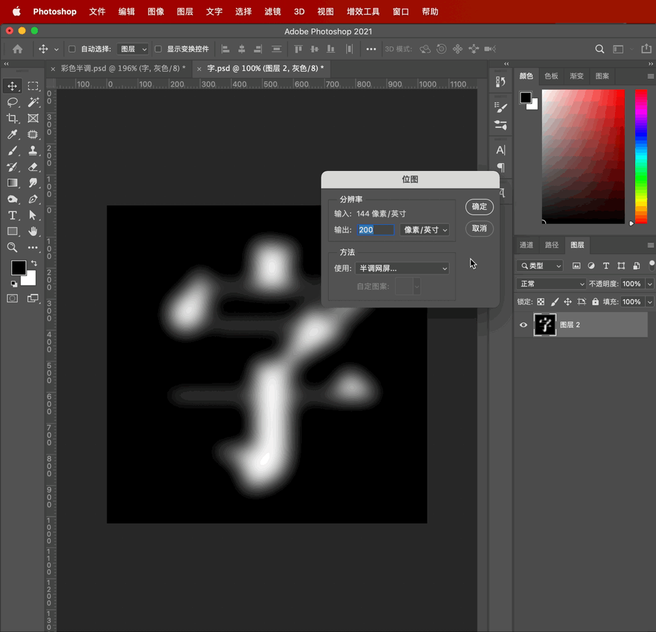Click the 取消 button in dialog
Image resolution: width=656 pixels, height=632 pixels.
[x=480, y=229]
